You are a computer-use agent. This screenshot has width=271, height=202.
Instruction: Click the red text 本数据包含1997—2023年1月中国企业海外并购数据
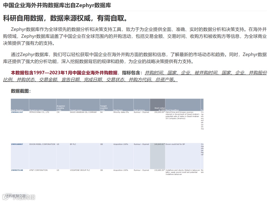click(64, 73)
